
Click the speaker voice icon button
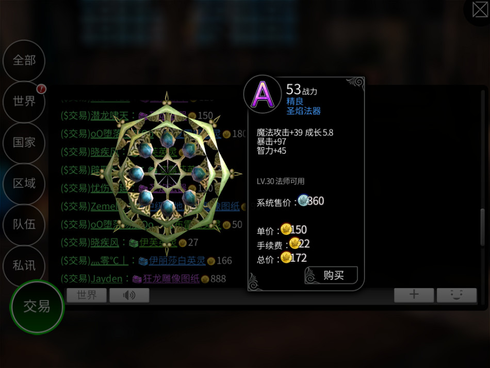pos(129,295)
